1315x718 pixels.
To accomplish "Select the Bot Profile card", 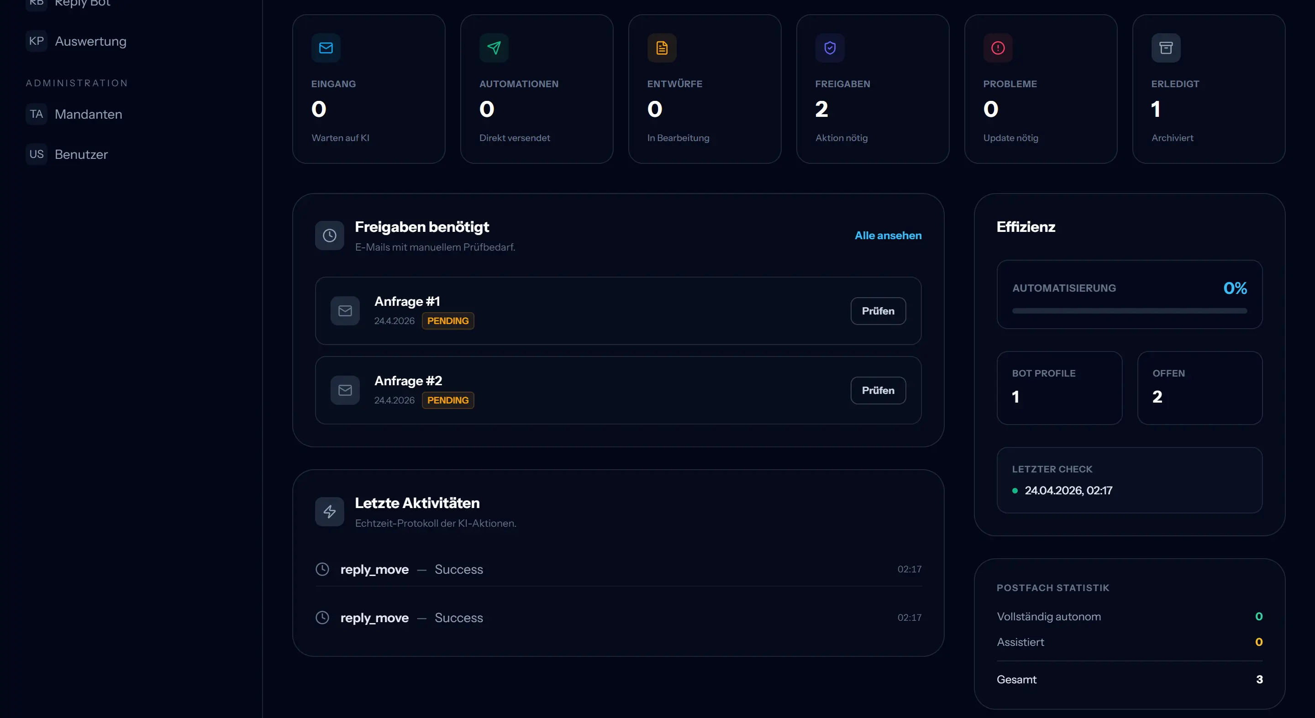I will click(x=1059, y=388).
